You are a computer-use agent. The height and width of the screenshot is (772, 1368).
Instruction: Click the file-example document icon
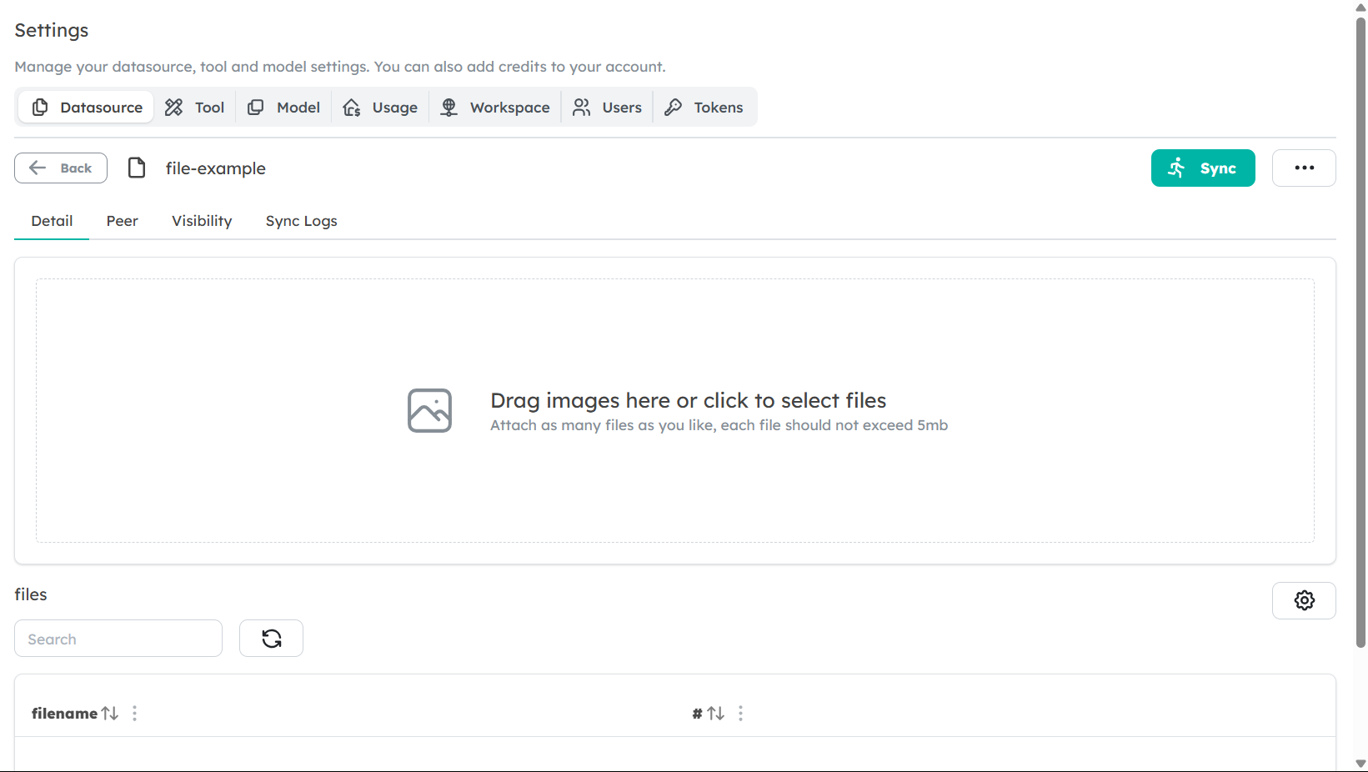137,168
